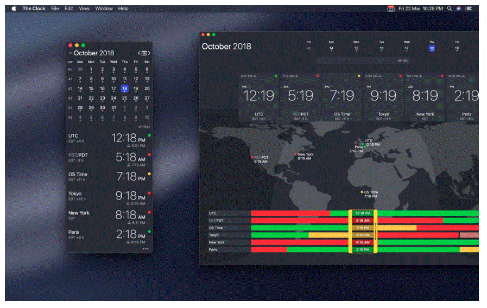Click sunset icon under Paris 2:18 PM
The width and height of the screenshot is (487, 308).
point(128,242)
